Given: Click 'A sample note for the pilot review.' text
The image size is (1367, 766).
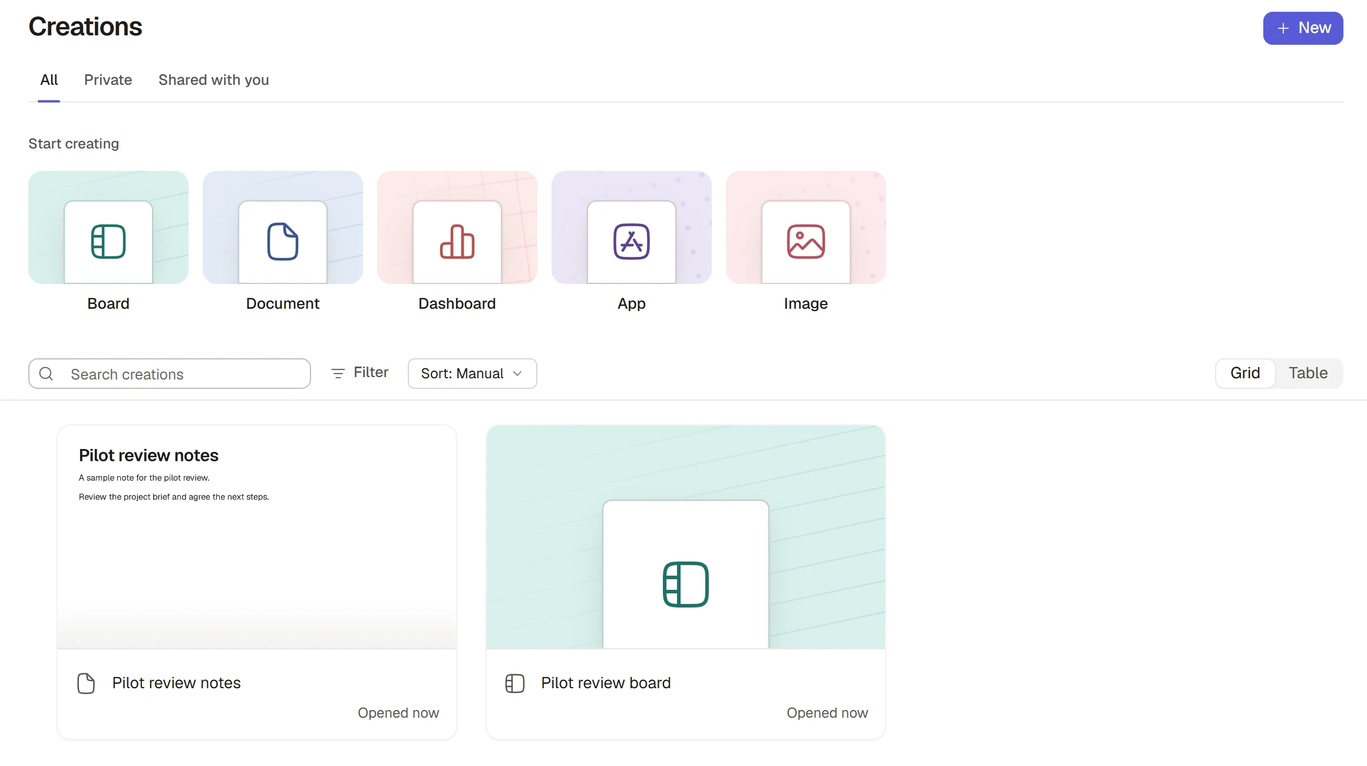Looking at the screenshot, I should pyautogui.click(x=144, y=478).
